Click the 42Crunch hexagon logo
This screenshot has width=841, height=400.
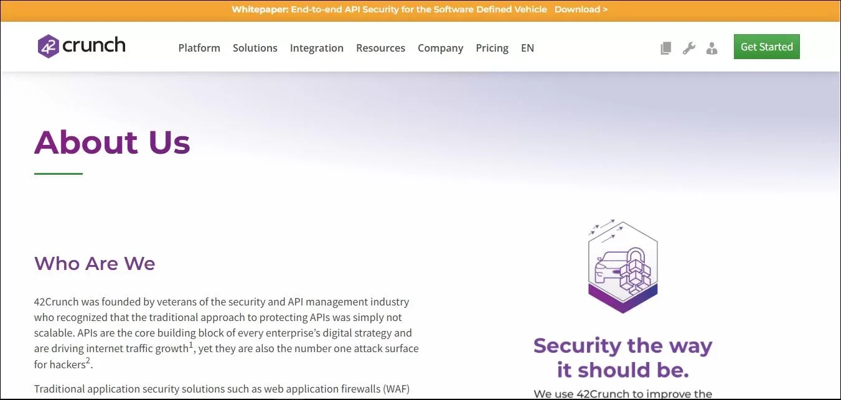48,46
